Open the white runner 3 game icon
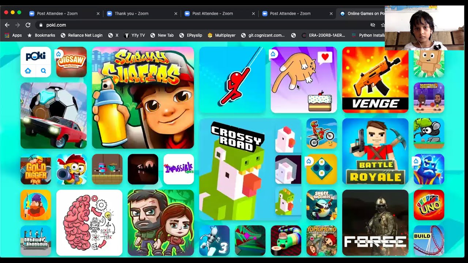 coord(214,241)
